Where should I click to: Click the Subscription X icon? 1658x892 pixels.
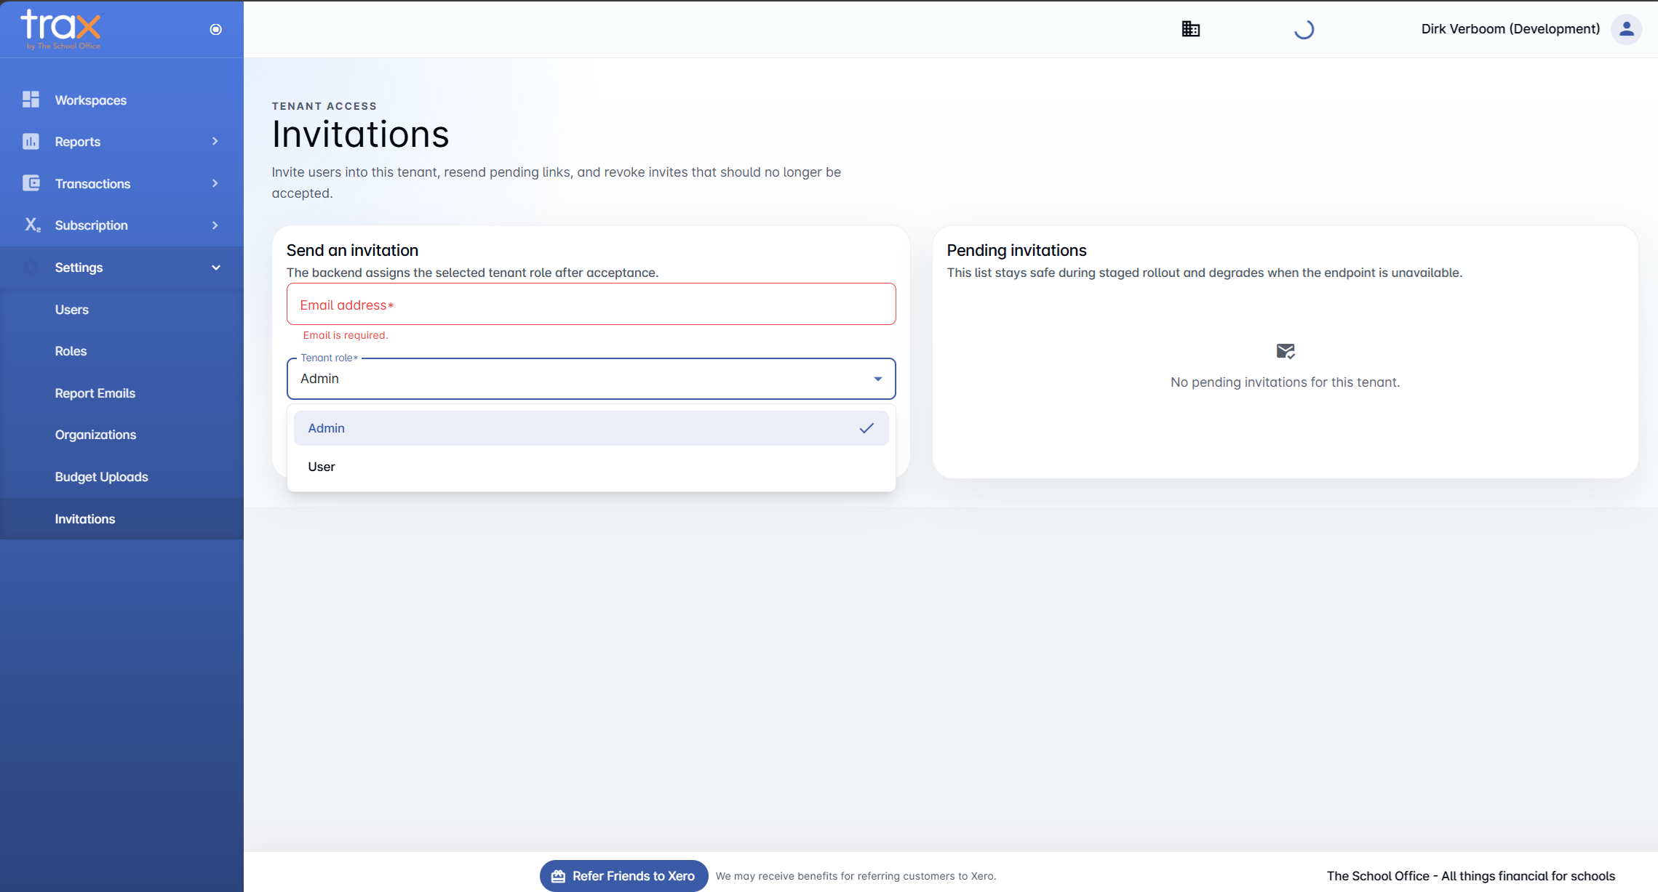(32, 225)
